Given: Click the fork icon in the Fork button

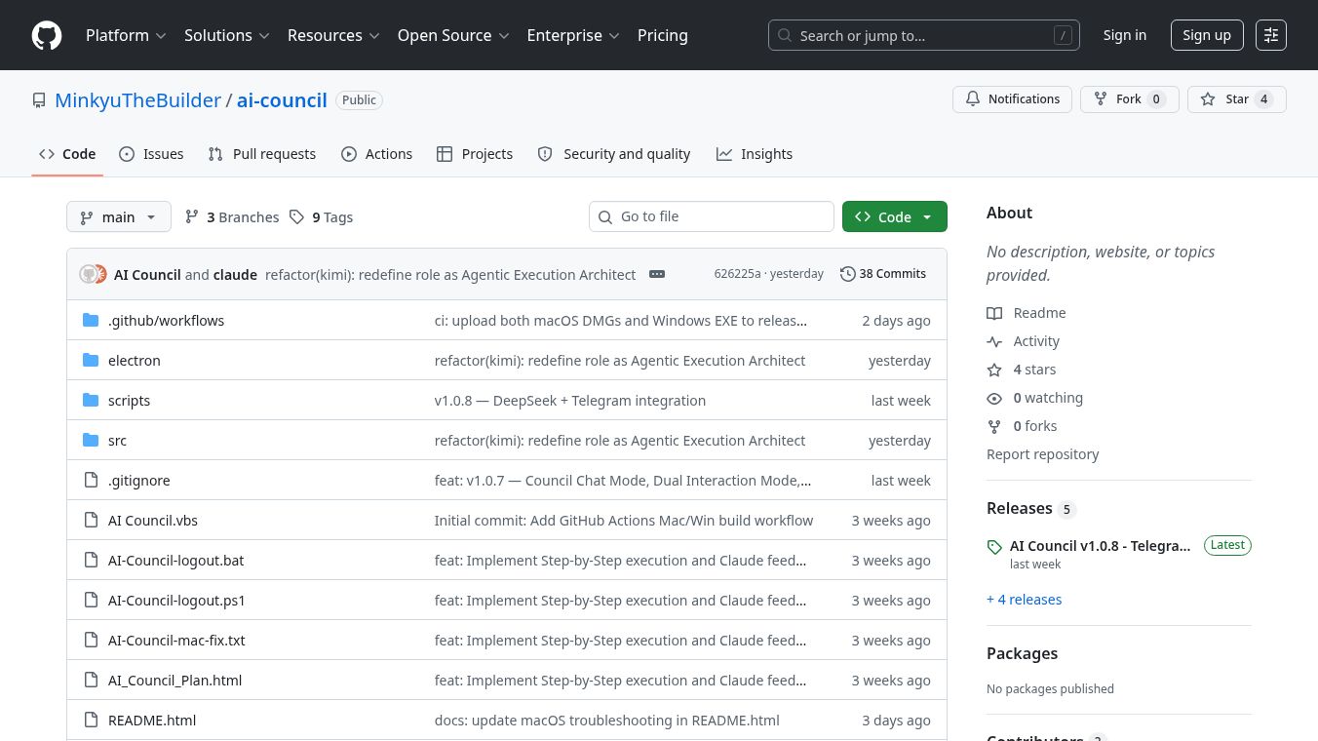Looking at the screenshot, I should coord(1101,99).
